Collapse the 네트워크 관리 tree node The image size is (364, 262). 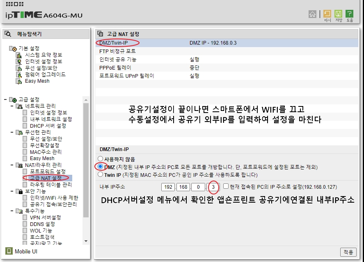coord(12,106)
